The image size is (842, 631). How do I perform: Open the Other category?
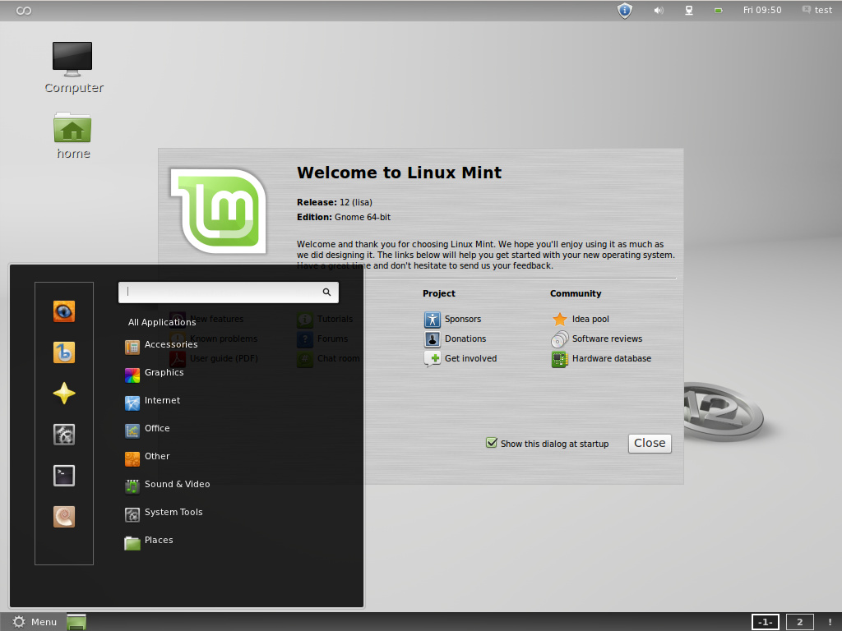pos(147,458)
